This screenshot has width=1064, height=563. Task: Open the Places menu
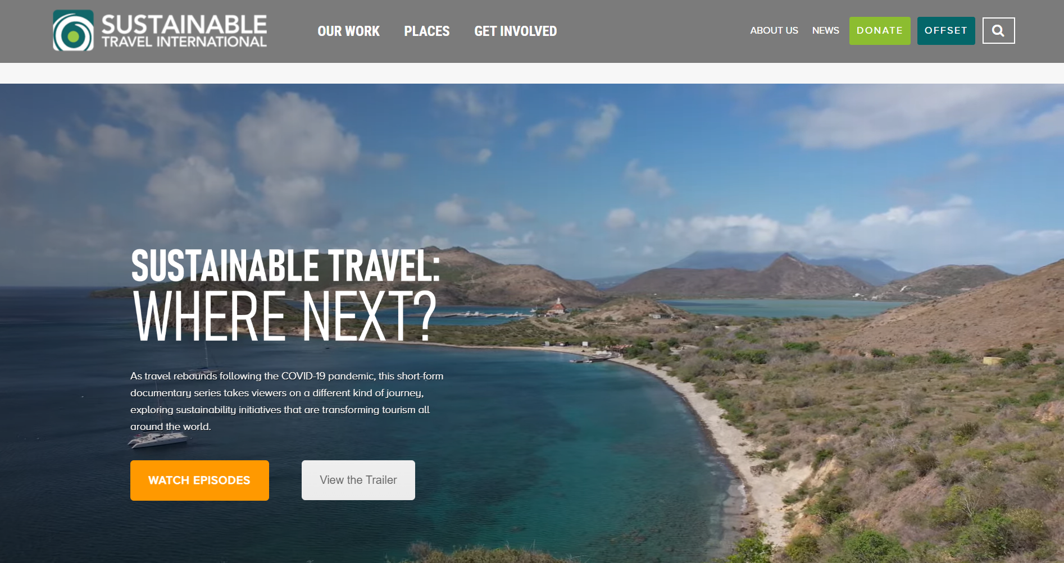point(427,31)
